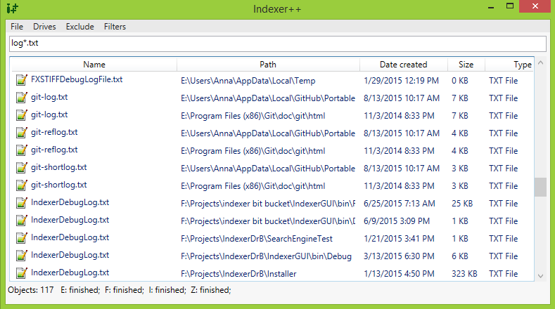Viewport: 555px width, 309px height.
Task: Click the Objects: 117 status text
Action: click(x=31, y=290)
